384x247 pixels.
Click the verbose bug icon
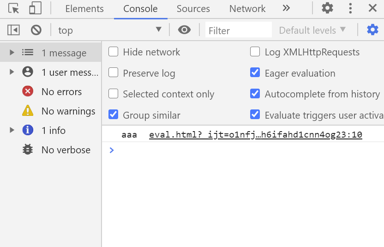(28, 149)
